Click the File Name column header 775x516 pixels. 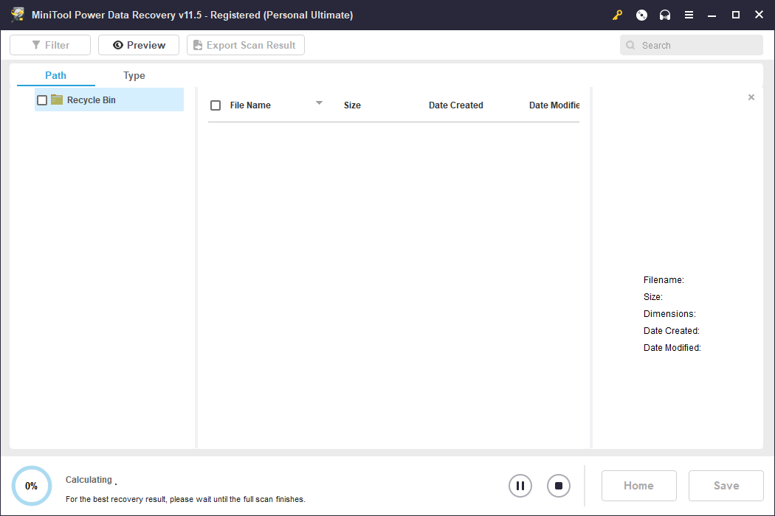coord(250,105)
